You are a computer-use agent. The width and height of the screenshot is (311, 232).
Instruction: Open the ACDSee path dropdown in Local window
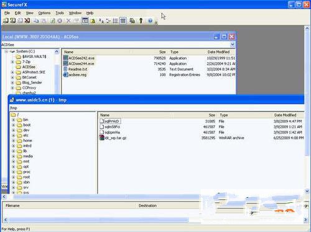233,44
